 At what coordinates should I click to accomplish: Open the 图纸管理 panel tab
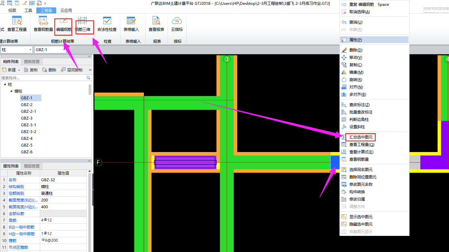pyautogui.click(x=32, y=62)
